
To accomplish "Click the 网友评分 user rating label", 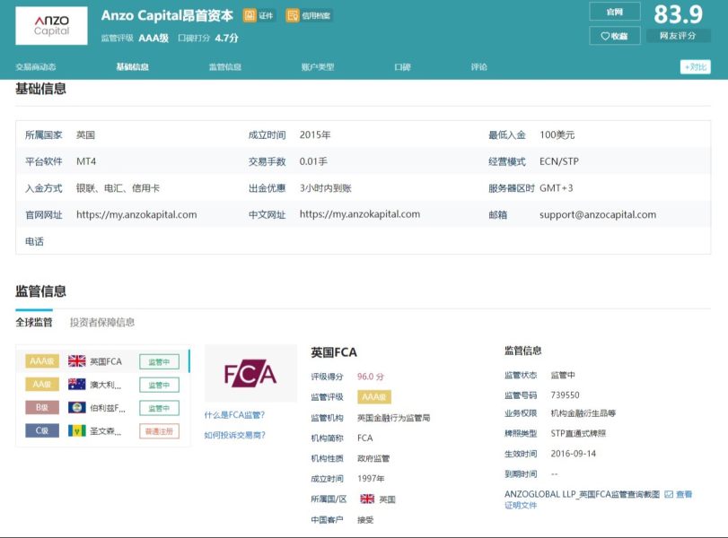I will pos(678,36).
